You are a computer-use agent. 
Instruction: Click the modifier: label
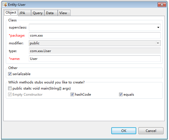pos(16,43)
